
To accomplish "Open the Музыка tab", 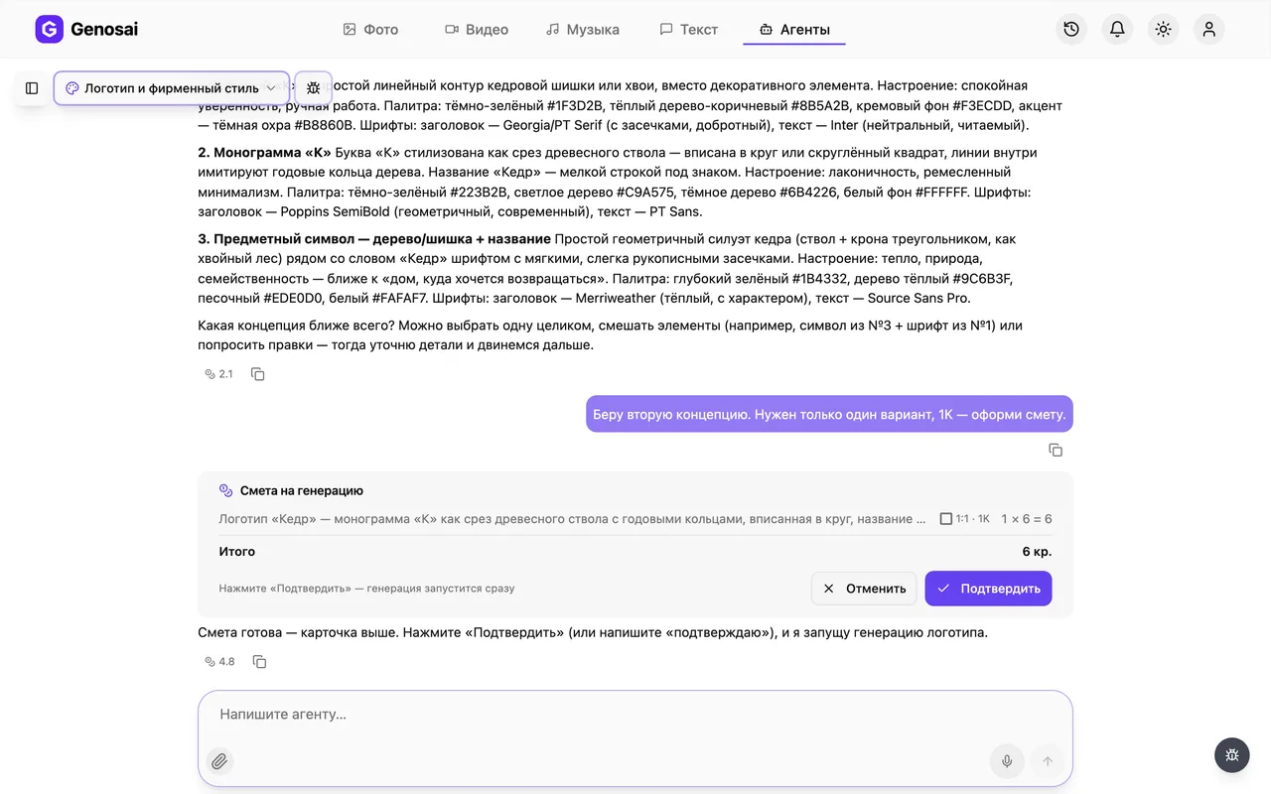I will click(583, 30).
